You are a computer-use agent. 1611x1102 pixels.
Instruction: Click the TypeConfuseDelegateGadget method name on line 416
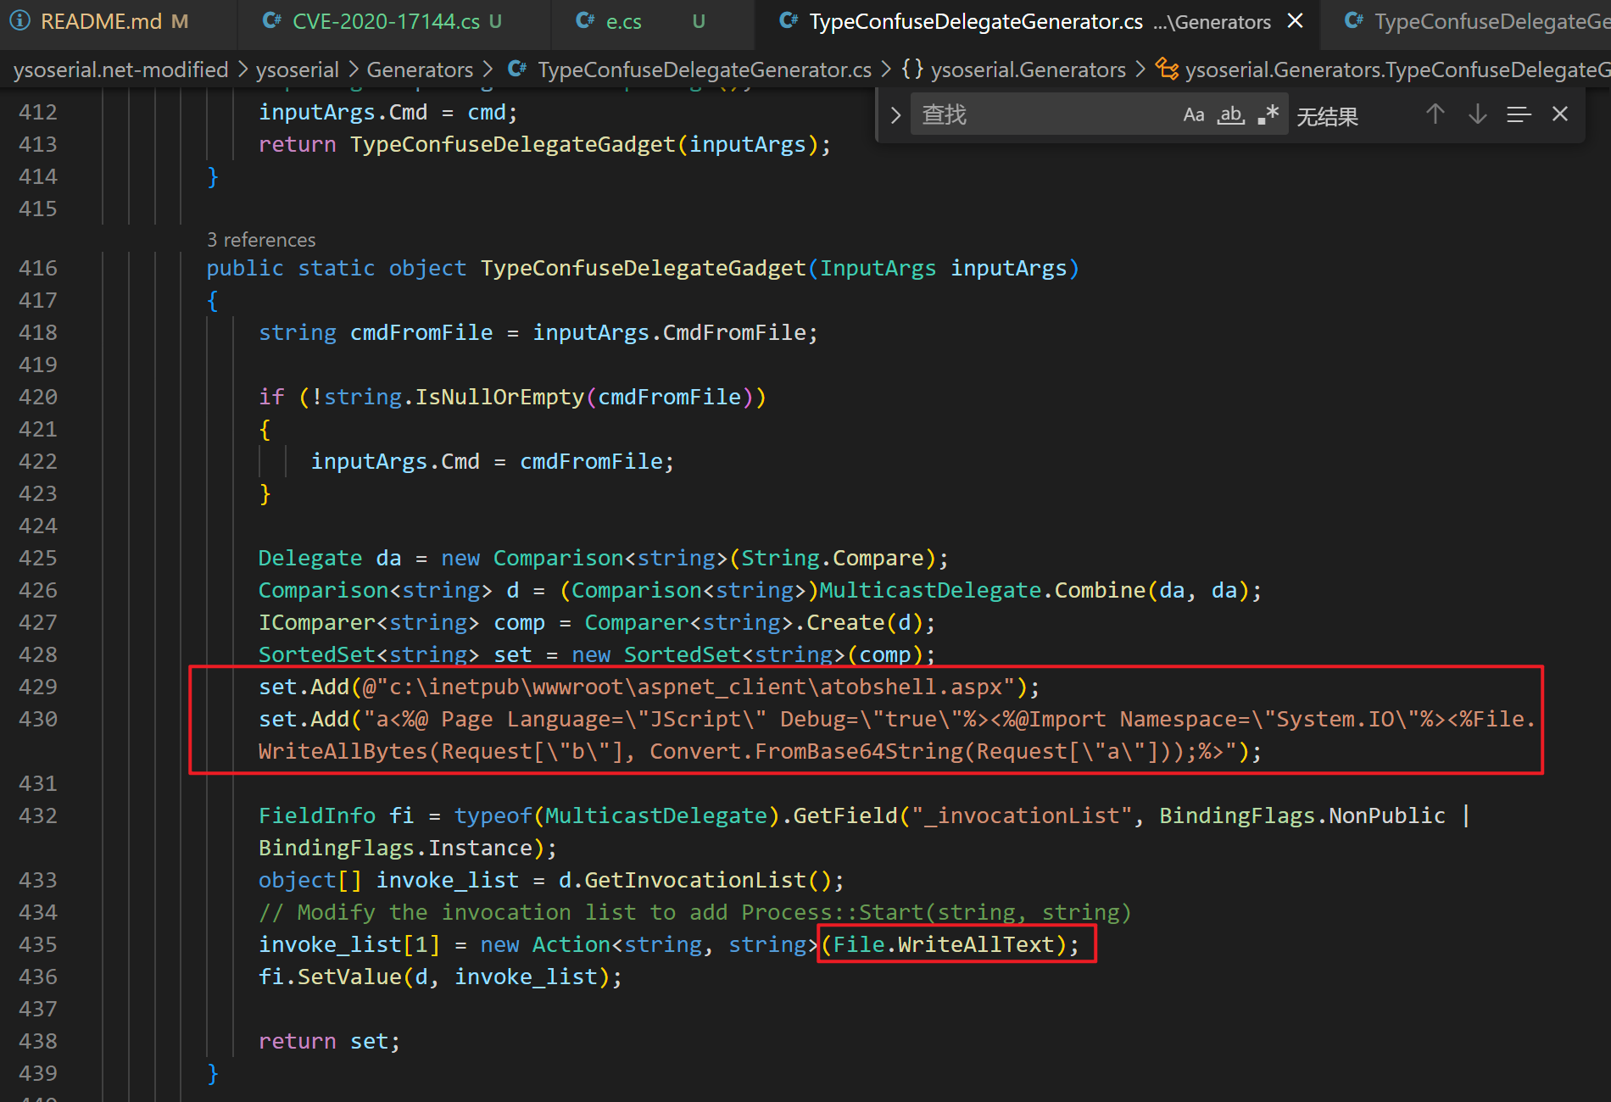(643, 269)
